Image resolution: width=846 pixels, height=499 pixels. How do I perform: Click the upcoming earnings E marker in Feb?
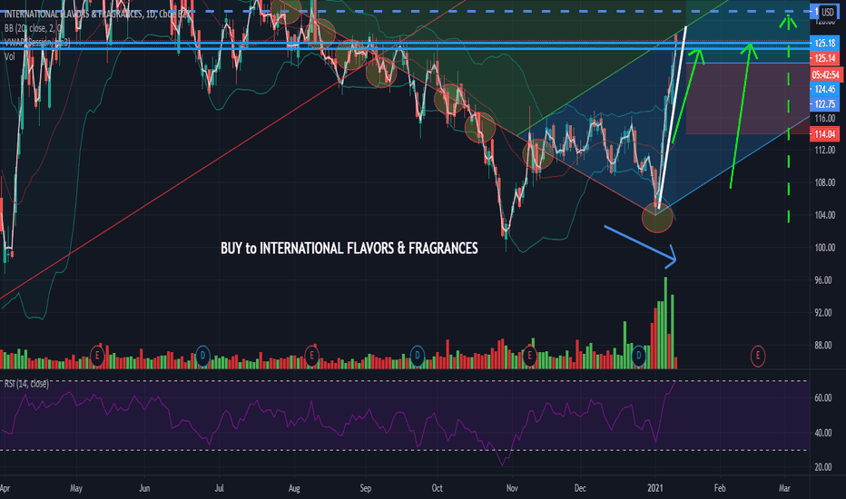tap(758, 356)
